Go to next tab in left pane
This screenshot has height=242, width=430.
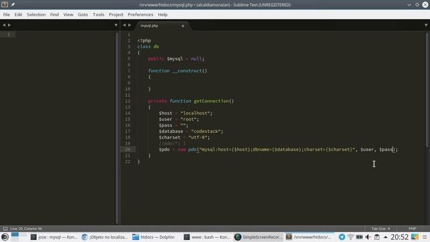pos(9,25)
